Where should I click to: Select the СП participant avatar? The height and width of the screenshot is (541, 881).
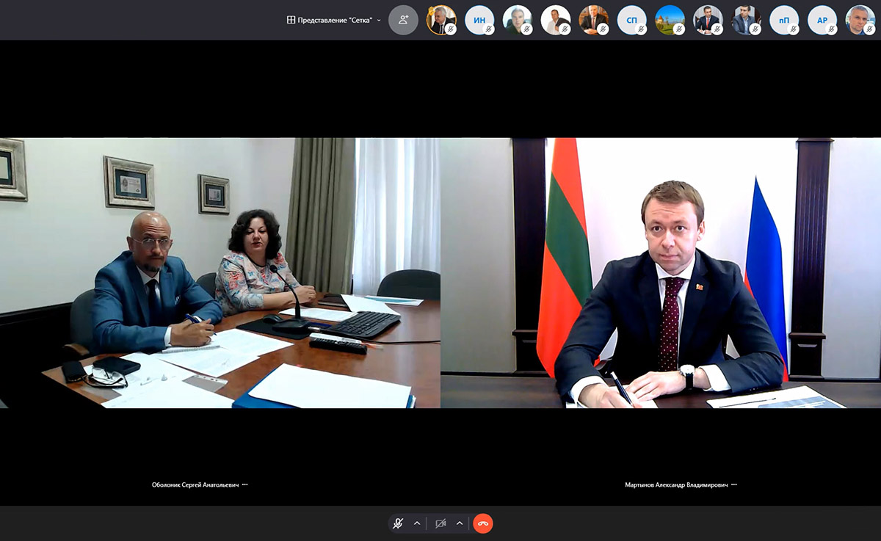(x=631, y=20)
